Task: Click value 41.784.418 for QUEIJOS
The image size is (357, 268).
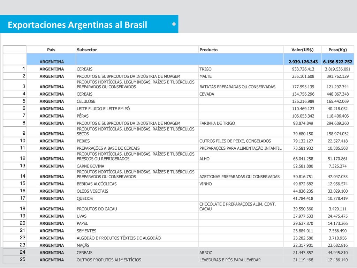Action: click(x=303, y=199)
